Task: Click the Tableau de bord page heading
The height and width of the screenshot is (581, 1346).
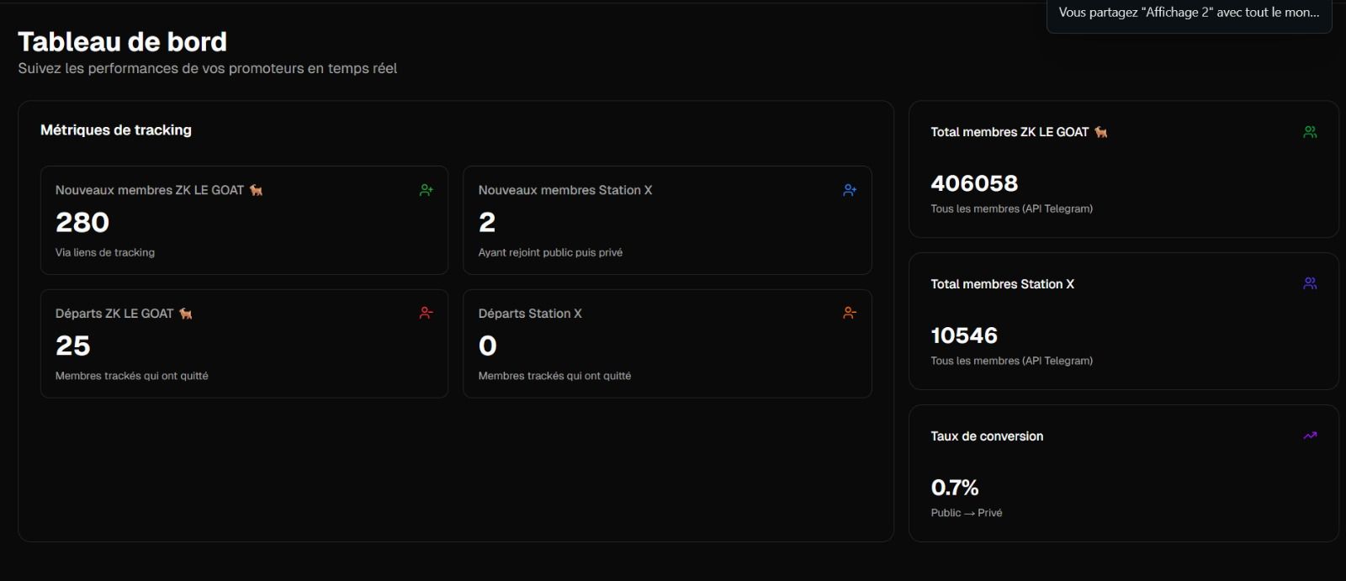Action: 123,41
